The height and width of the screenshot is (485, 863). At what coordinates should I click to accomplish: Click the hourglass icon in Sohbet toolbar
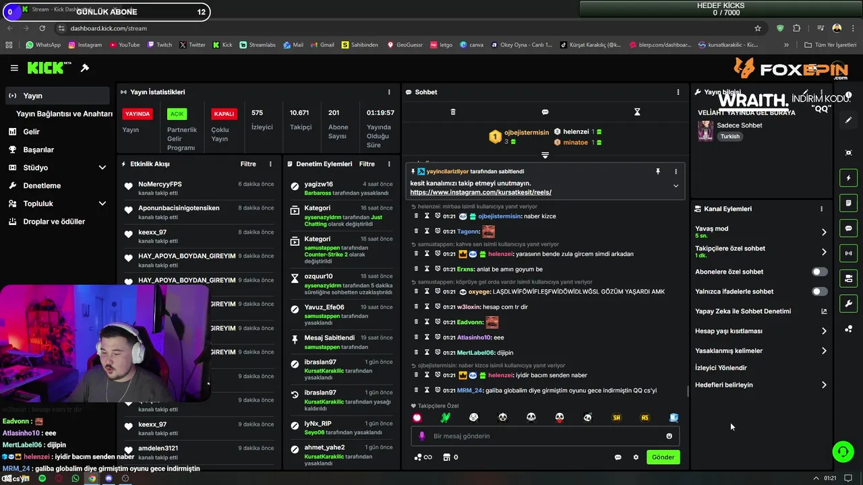point(637,112)
